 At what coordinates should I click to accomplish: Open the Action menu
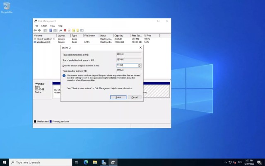point(44,26)
